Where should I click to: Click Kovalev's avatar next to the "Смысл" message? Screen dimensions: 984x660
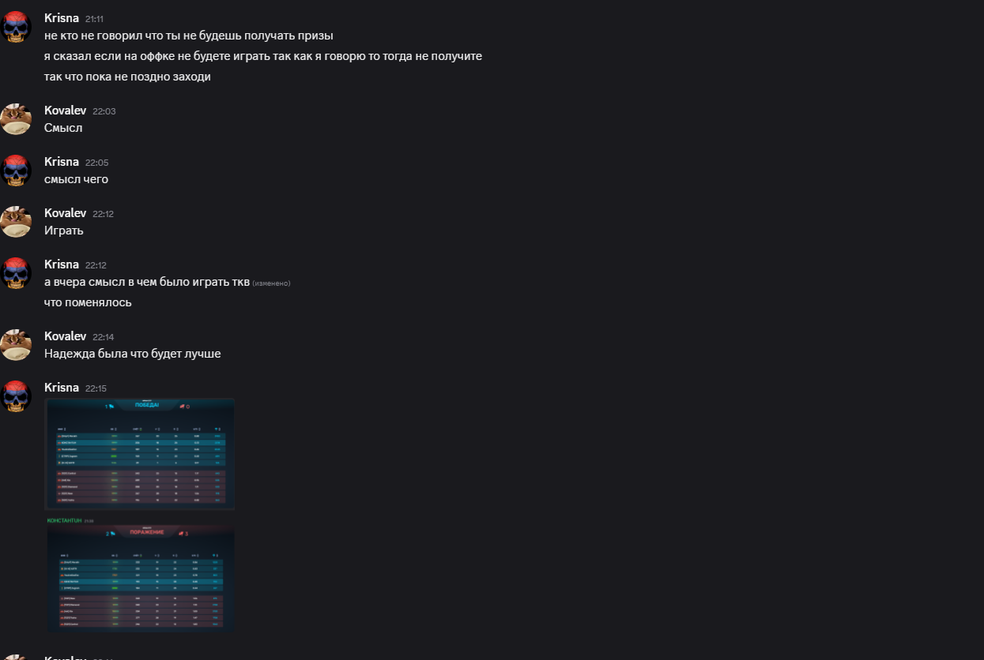(16, 119)
